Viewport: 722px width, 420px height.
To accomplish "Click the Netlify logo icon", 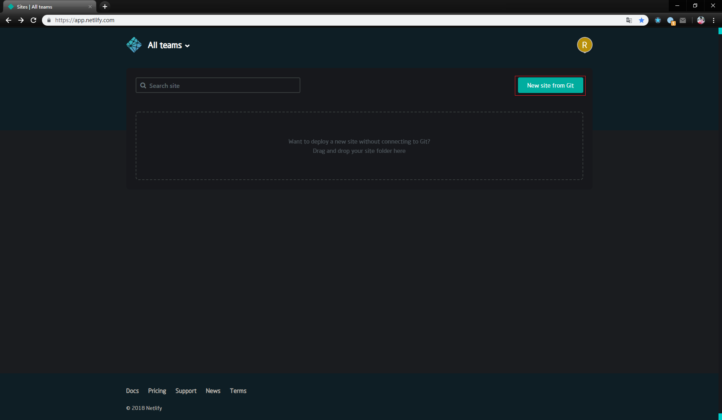I will click(134, 45).
